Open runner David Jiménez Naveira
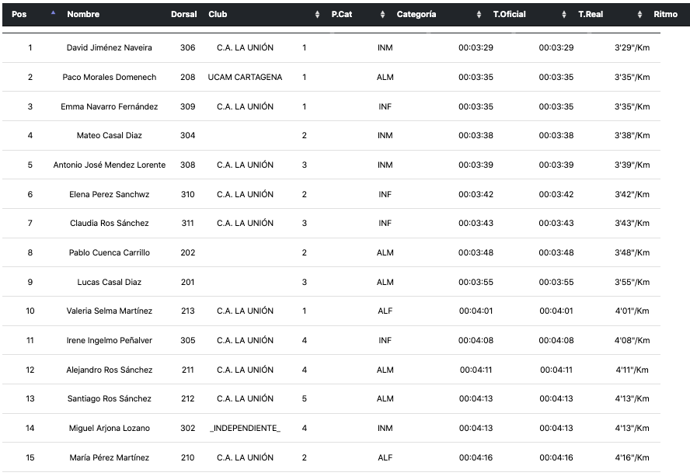The image size is (690, 476). tap(109, 48)
